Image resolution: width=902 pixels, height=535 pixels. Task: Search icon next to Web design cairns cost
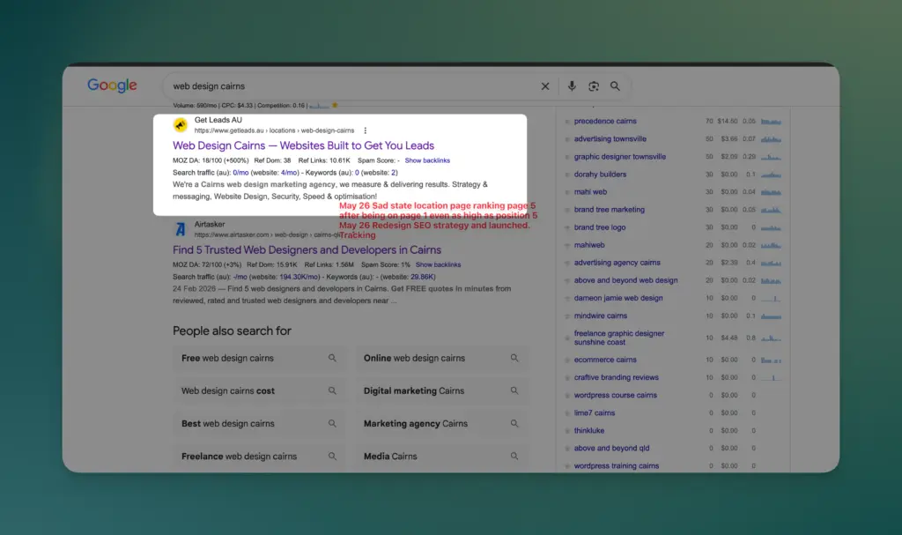pyautogui.click(x=332, y=390)
